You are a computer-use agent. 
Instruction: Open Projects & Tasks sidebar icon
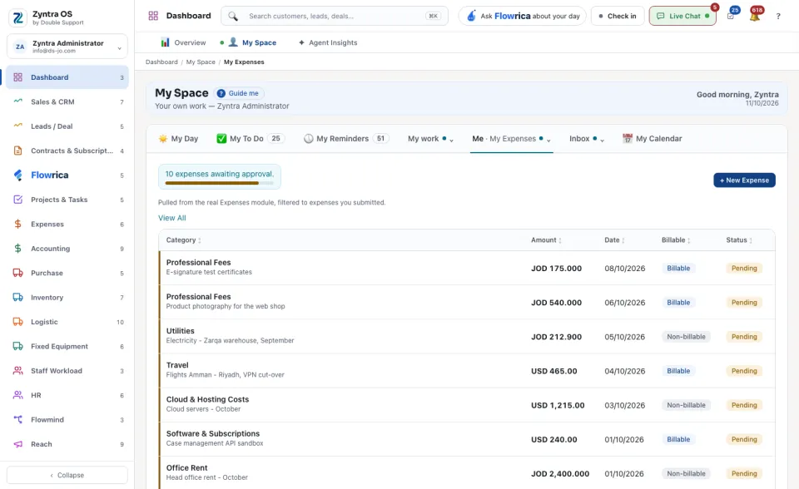click(17, 200)
